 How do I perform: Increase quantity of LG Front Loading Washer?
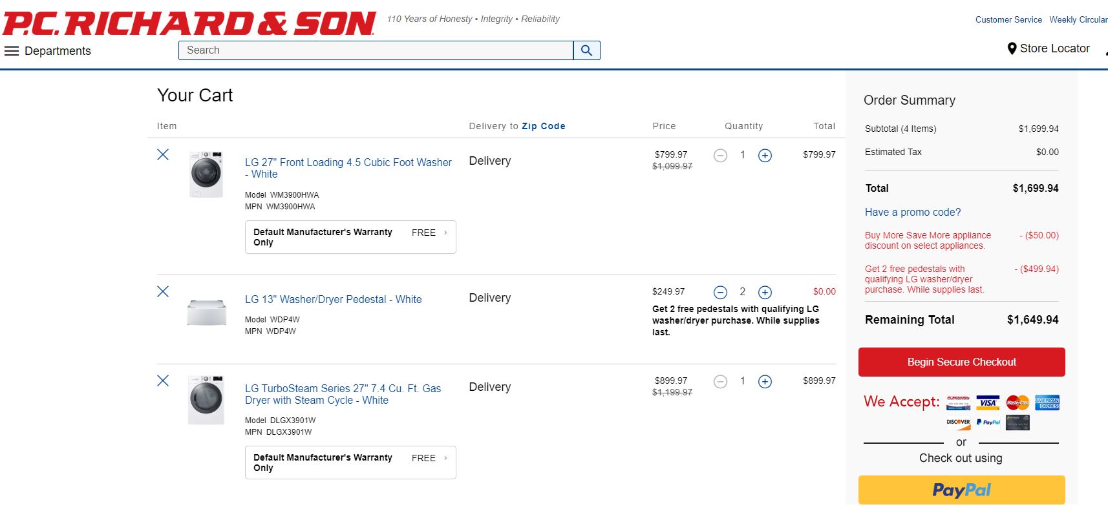click(765, 156)
